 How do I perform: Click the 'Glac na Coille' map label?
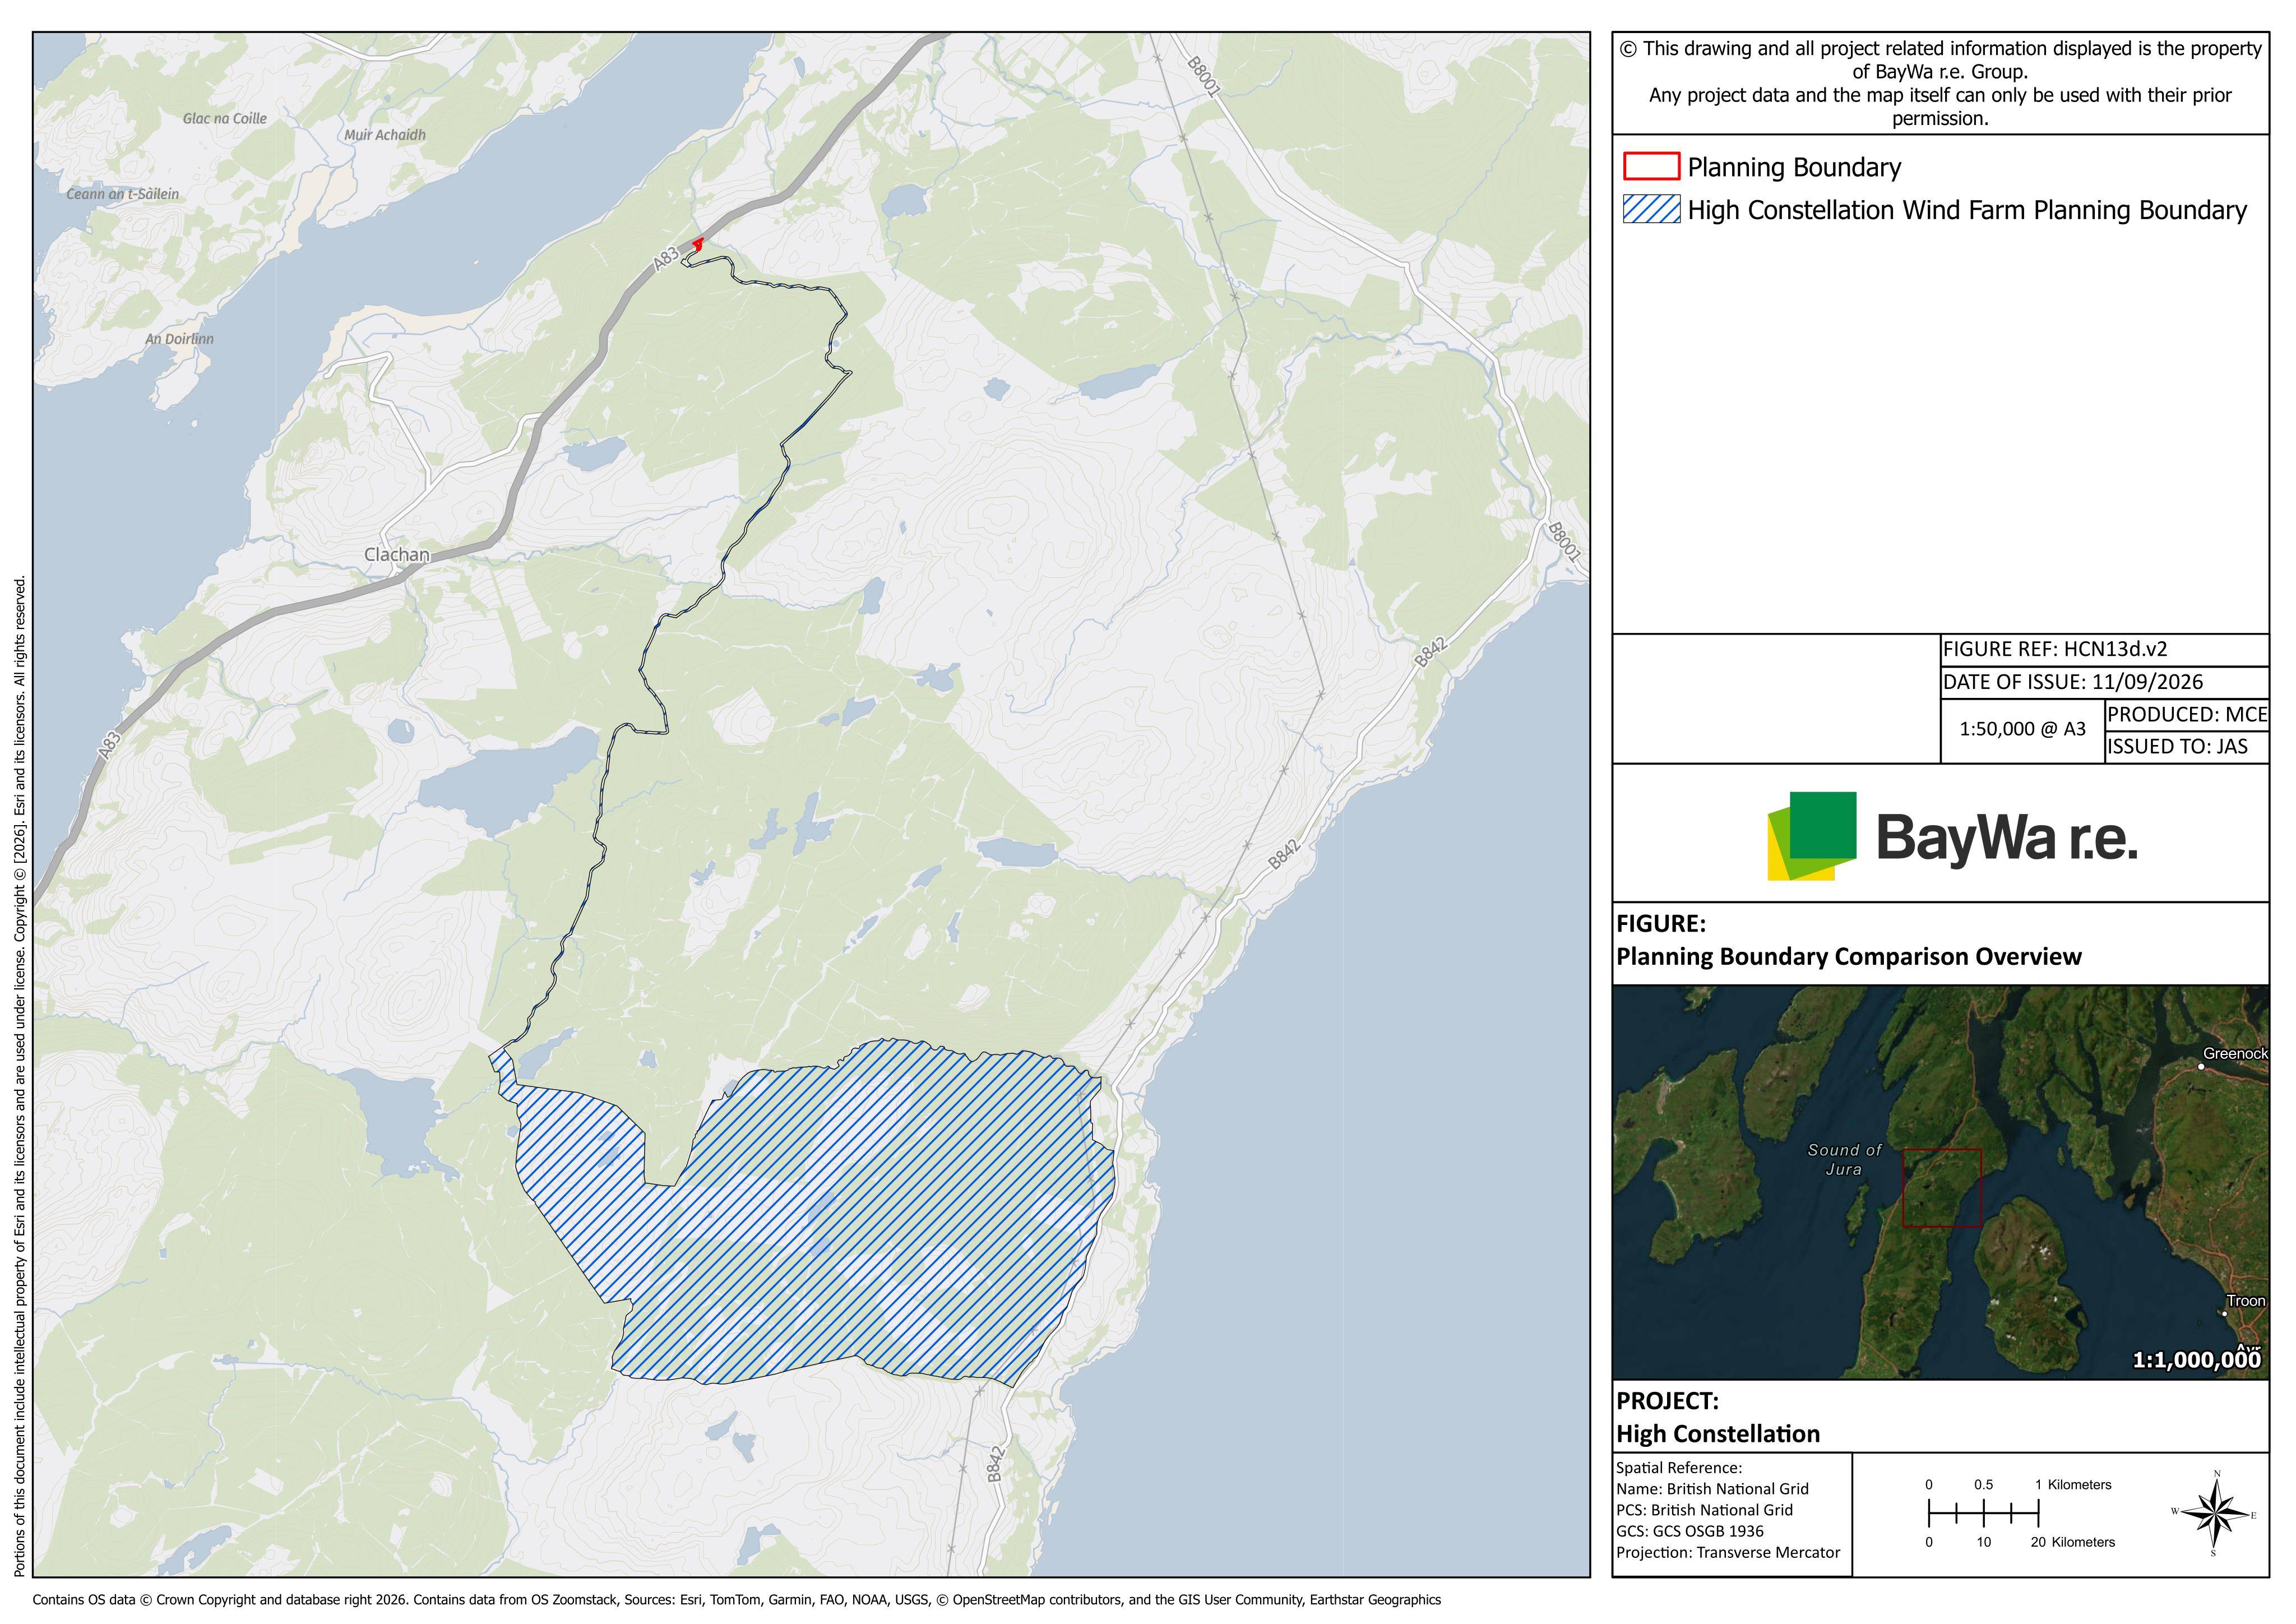click(224, 118)
